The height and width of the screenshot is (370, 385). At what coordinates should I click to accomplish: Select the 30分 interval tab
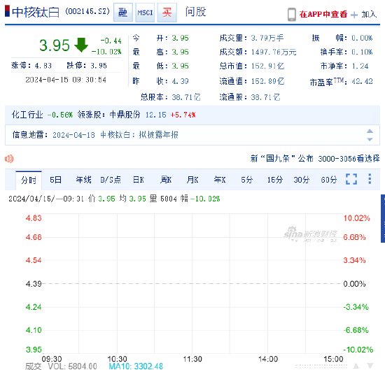[x=302, y=180]
